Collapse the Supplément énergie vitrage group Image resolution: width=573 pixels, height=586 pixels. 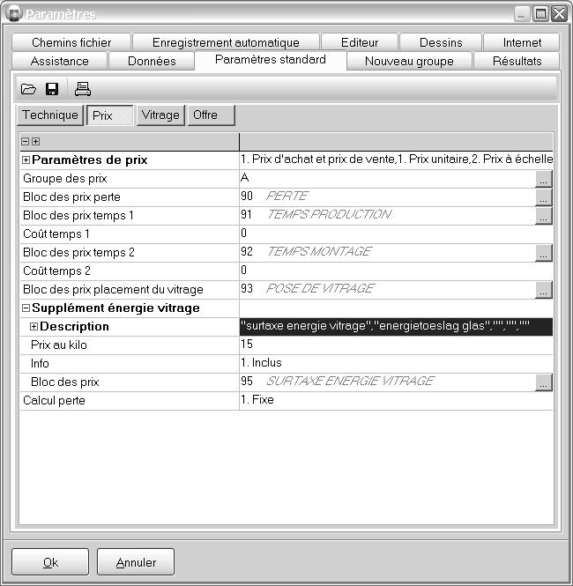[x=26, y=308]
